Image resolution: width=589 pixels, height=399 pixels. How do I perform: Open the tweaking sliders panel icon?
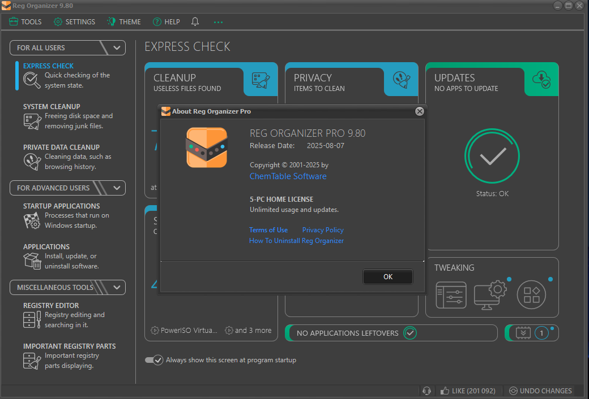click(451, 295)
